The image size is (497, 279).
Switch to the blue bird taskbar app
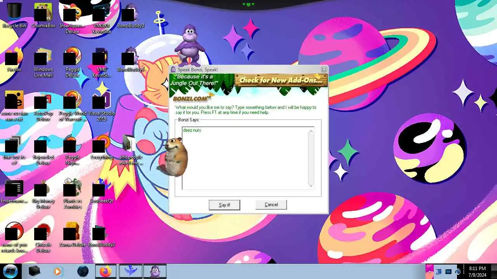pos(130,271)
